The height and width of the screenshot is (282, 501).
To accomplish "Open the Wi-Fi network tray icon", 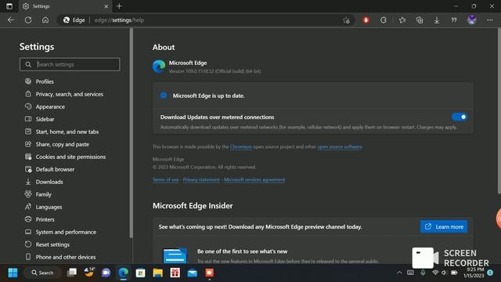I will tap(435, 273).
